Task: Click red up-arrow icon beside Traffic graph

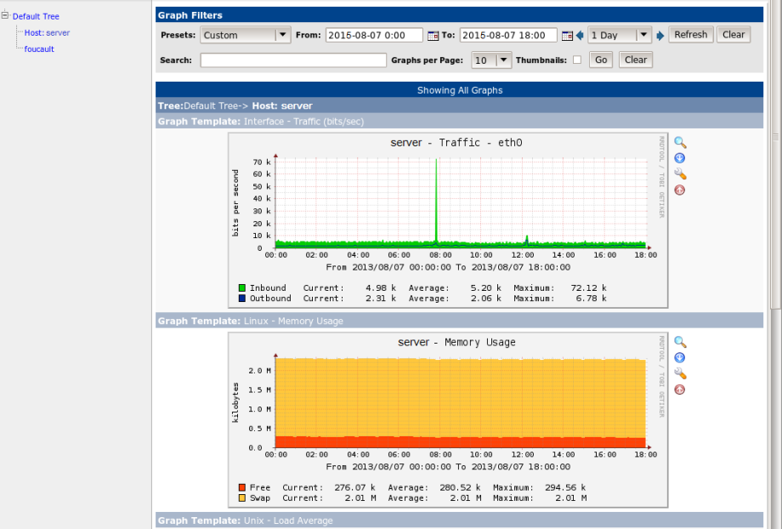Action: 679,190
